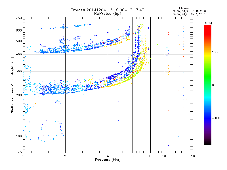The image size is (227, 170).
Task: Click the '750' y-axis tick label
Action: coord(19,18)
